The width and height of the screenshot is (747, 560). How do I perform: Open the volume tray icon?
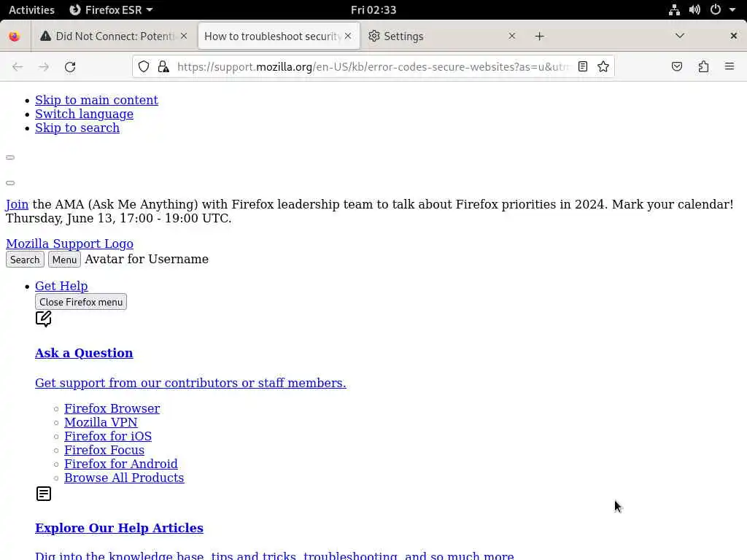pos(694,9)
